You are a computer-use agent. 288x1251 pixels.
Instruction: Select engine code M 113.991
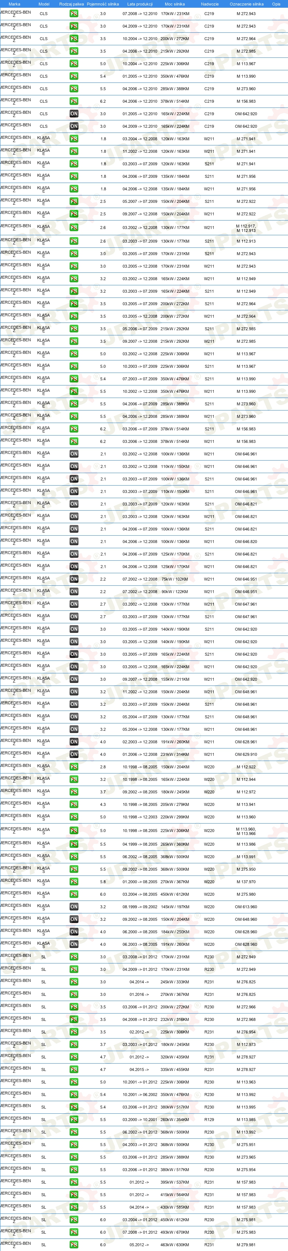[246, 857]
